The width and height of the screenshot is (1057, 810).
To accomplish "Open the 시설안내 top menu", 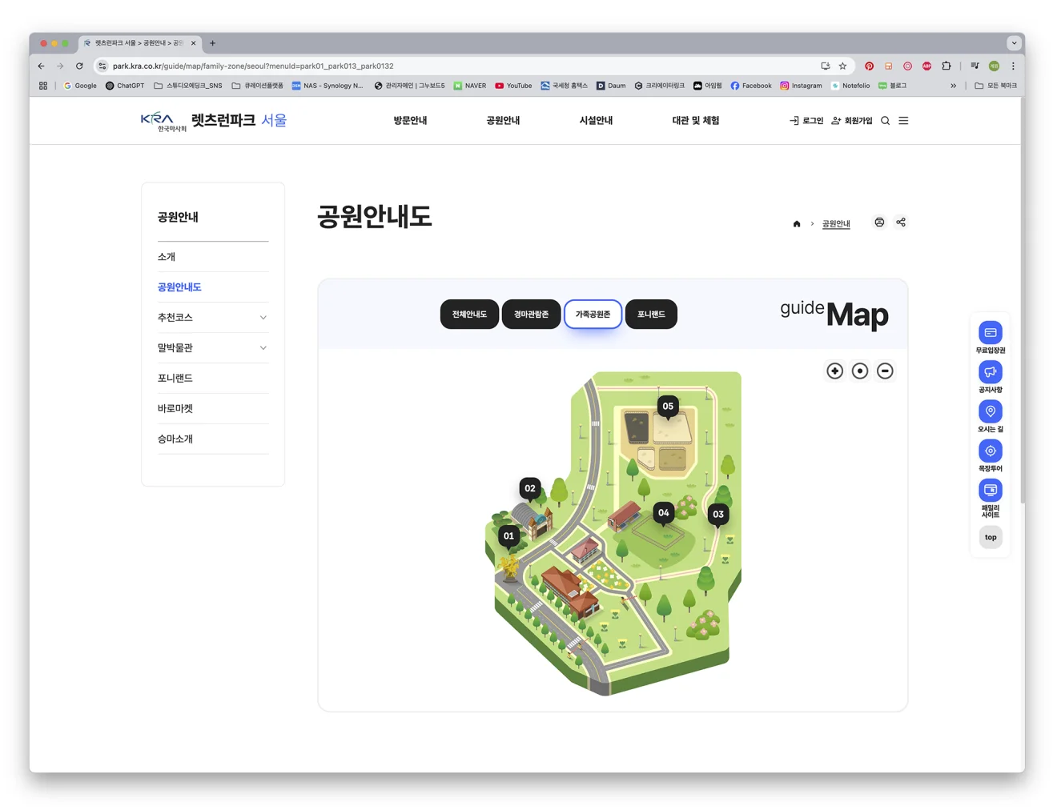I will (596, 121).
